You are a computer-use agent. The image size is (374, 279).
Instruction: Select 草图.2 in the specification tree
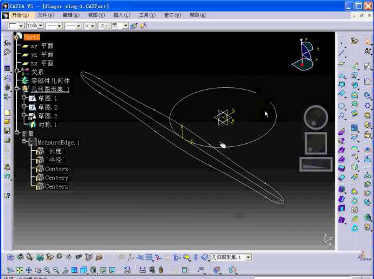(47, 107)
